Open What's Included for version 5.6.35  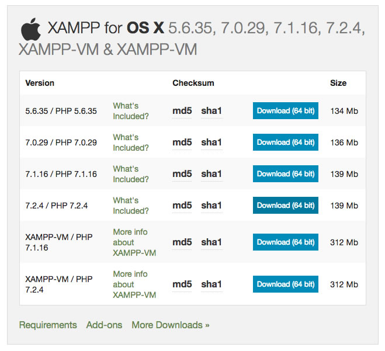pos(131,111)
